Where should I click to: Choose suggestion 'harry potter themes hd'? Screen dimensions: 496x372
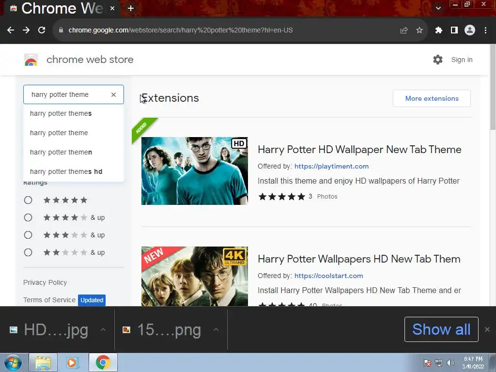[x=74, y=171]
